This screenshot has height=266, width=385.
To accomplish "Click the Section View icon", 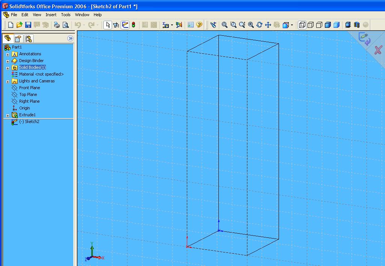I will point(357,25).
